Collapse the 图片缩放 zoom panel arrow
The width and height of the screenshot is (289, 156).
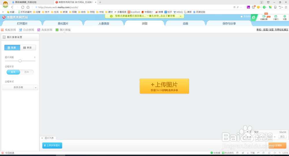(248, 132)
